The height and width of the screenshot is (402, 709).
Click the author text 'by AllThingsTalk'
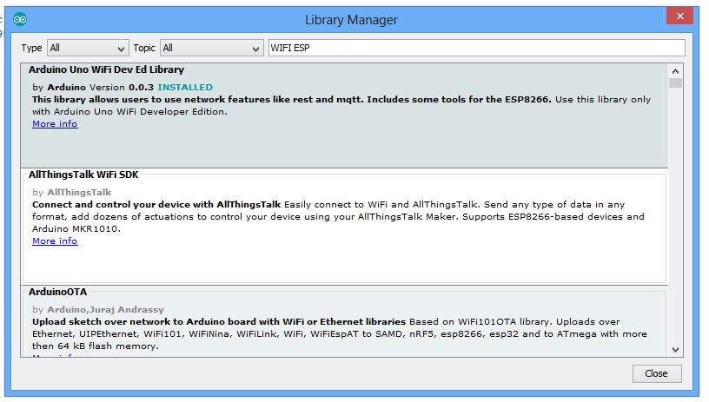point(71,193)
